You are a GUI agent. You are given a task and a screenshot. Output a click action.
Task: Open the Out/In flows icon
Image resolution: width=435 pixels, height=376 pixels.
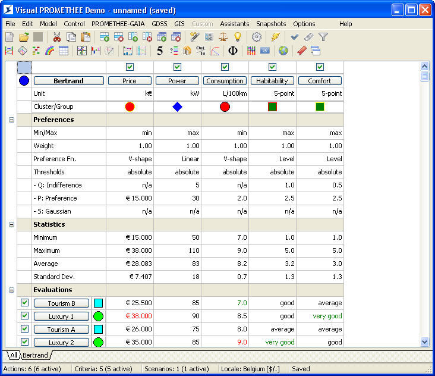(x=201, y=51)
